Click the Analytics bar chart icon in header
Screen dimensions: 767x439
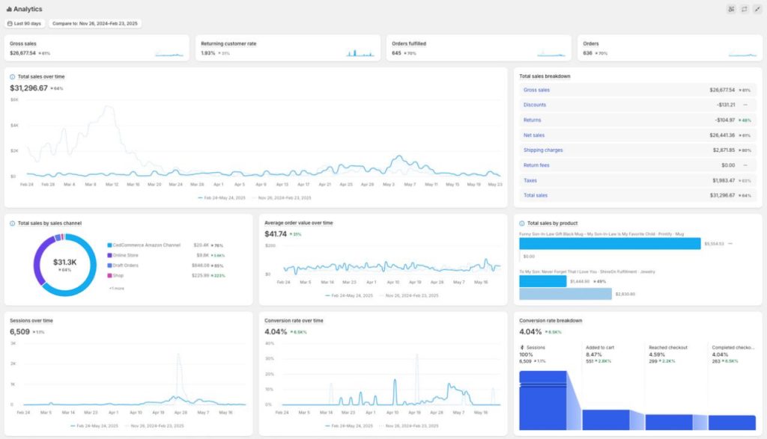[9, 9]
